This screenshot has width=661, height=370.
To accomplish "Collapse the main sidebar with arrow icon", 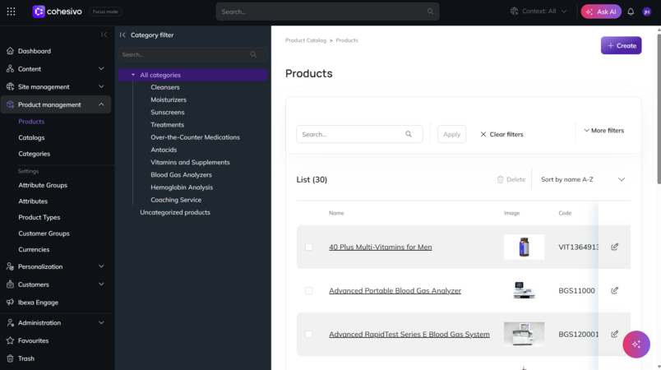I will 104,35.
